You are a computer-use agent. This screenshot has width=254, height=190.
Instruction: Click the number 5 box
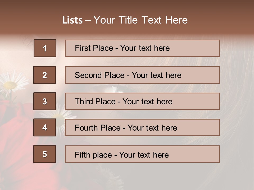coord(45,154)
